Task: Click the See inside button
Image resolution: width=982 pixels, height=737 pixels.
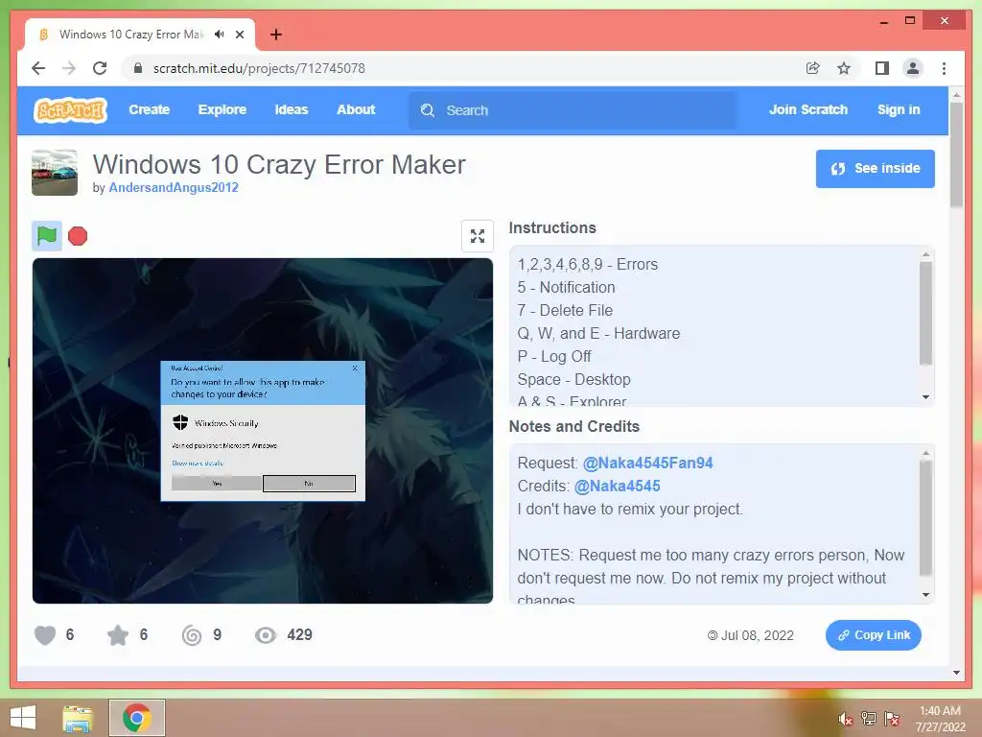Action: coord(875,169)
